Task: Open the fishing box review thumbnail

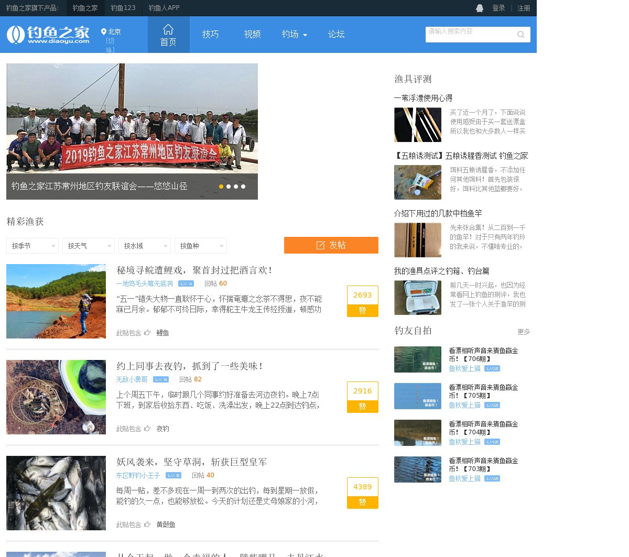Action: [418, 298]
